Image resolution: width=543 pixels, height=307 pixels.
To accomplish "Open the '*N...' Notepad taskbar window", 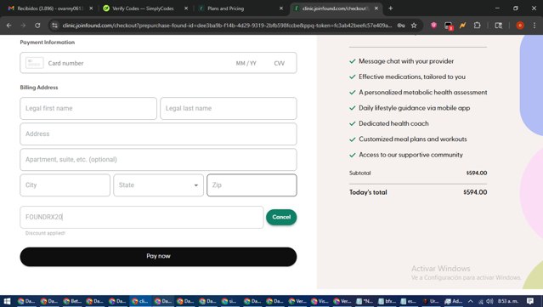I will pos(365,301).
